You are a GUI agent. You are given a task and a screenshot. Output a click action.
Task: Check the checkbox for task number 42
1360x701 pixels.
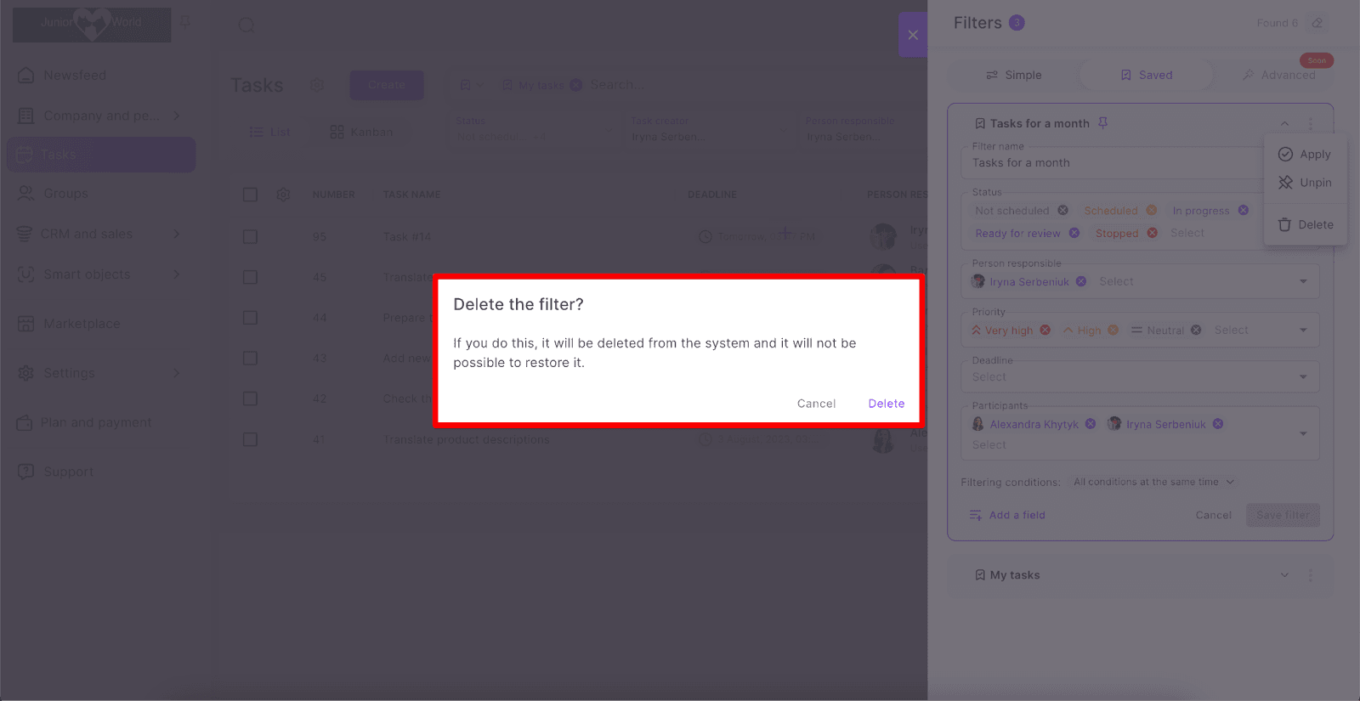pyautogui.click(x=250, y=399)
